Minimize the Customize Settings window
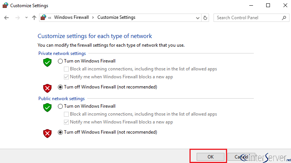This screenshot has width=291, height=163. pyautogui.click(x=251, y=5)
